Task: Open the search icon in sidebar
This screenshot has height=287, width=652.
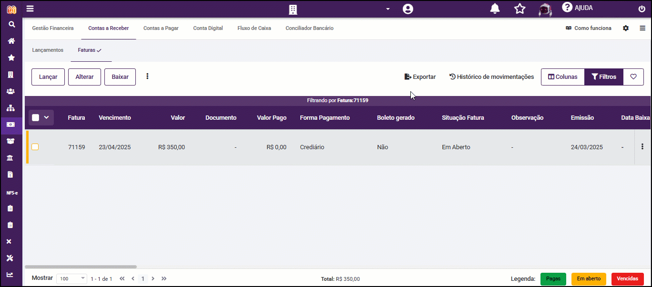Action: pos(11,25)
